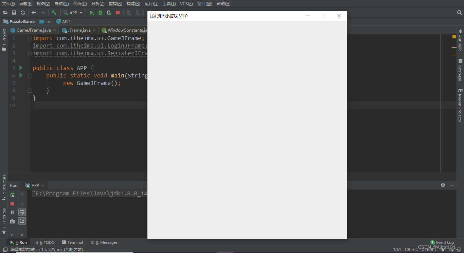The image size is (464, 253).
Task: Click the Synchronize refresh icon in the toolbar
Action: pos(23,13)
